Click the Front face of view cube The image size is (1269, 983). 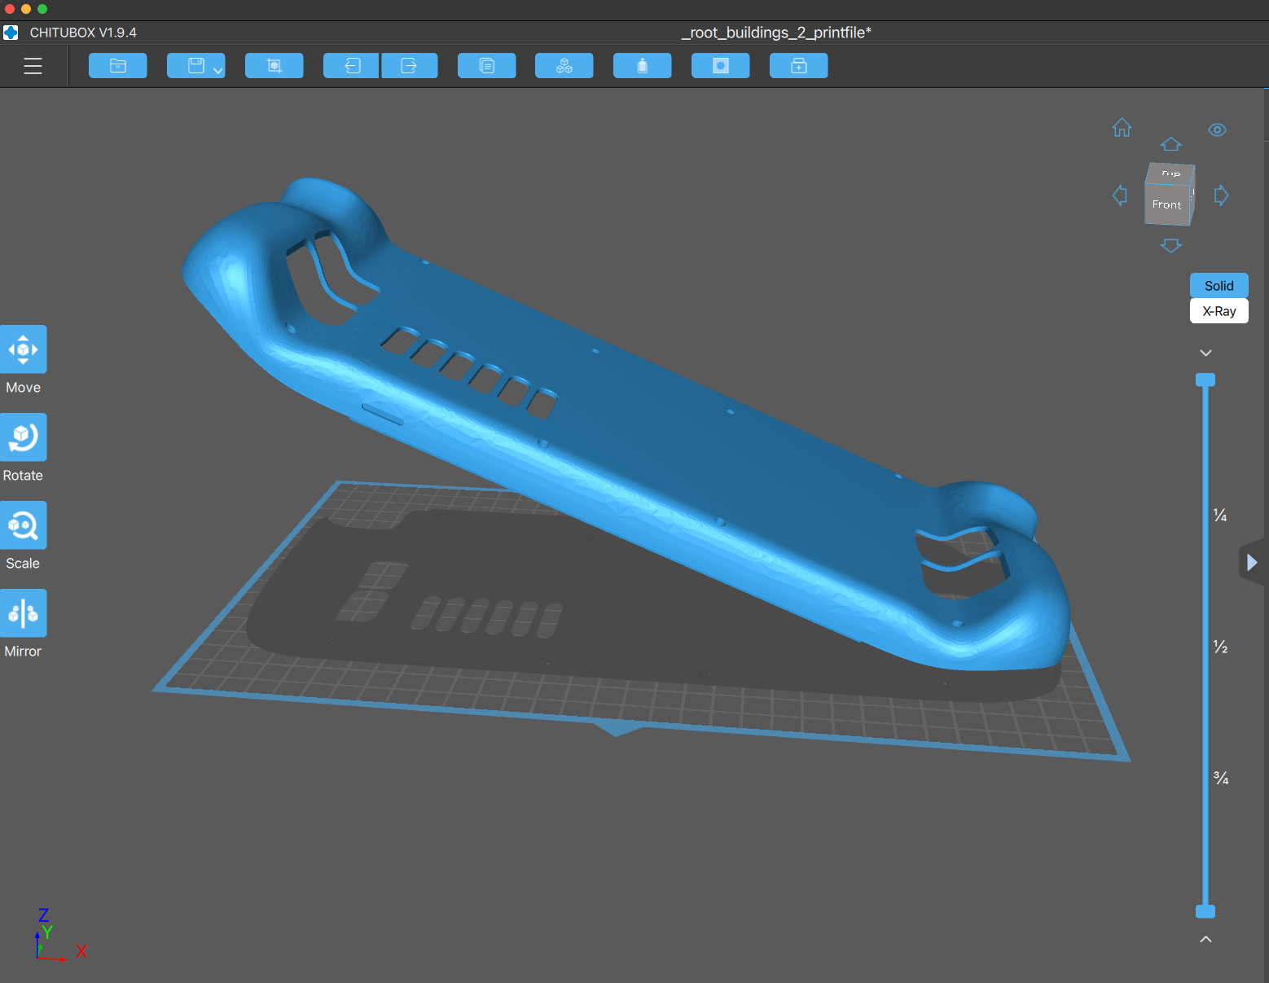[x=1166, y=204]
